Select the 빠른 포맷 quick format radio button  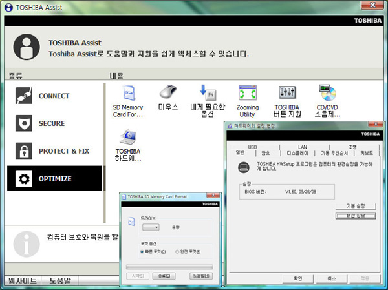[x=142, y=252]
